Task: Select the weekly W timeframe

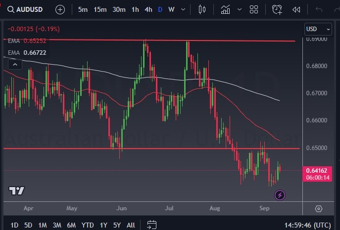Action: tap(171, 9)
